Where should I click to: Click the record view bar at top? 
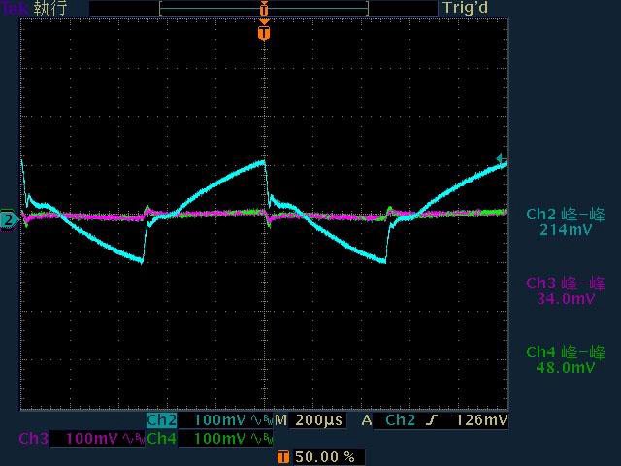click(263, 8)
